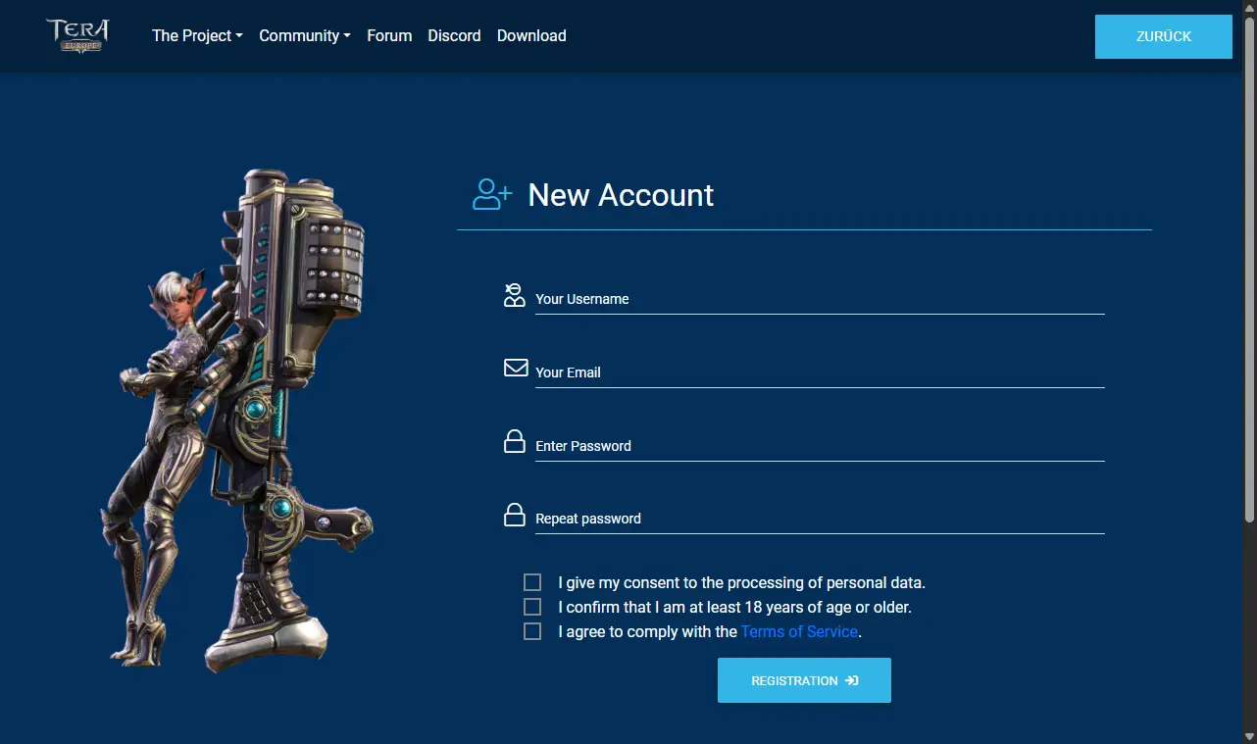Click the add-user icon next to New Account

(492, 194)
